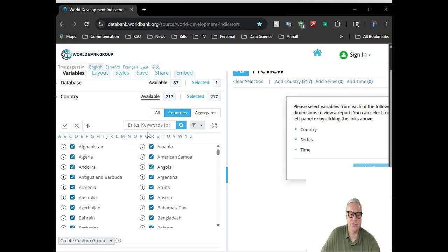Open info icon beside American Samoa

click(142, 157)
